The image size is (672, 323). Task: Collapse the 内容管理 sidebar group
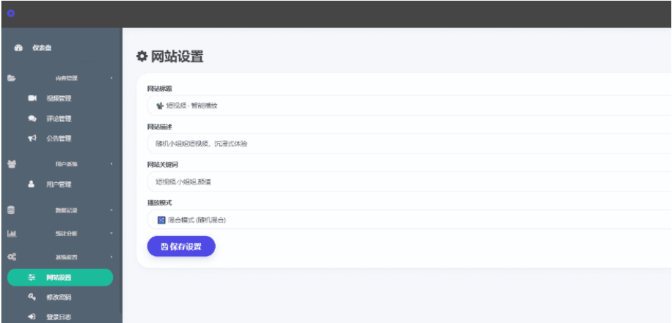[61, 78]
